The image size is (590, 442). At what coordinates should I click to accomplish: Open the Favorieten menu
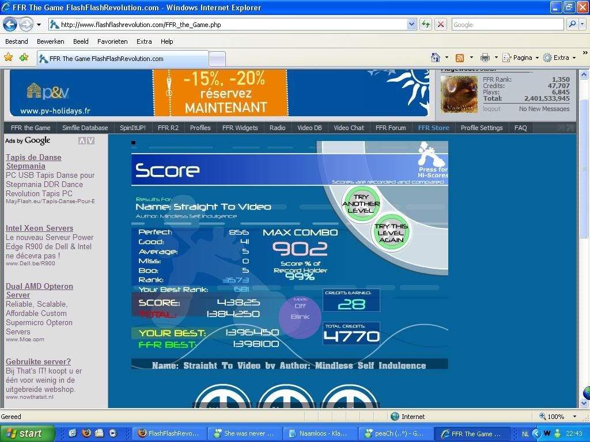[x=112, y=41]
